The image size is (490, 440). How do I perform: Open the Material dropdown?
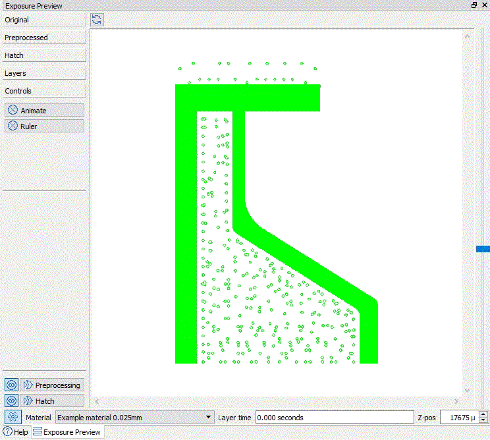[x=135, y=418]
